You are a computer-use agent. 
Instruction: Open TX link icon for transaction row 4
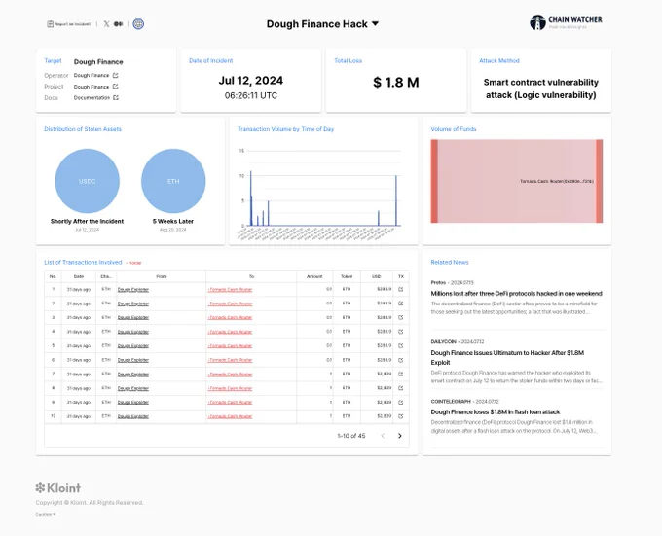click(401, 332)
